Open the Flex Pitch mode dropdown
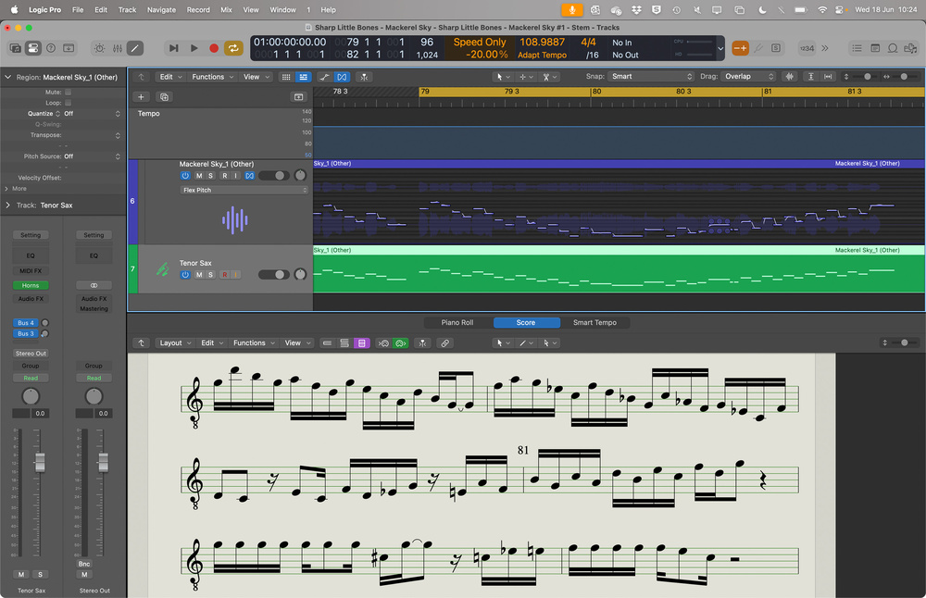The height and width of the screenshot is (598, 926). tap(244, 190)
